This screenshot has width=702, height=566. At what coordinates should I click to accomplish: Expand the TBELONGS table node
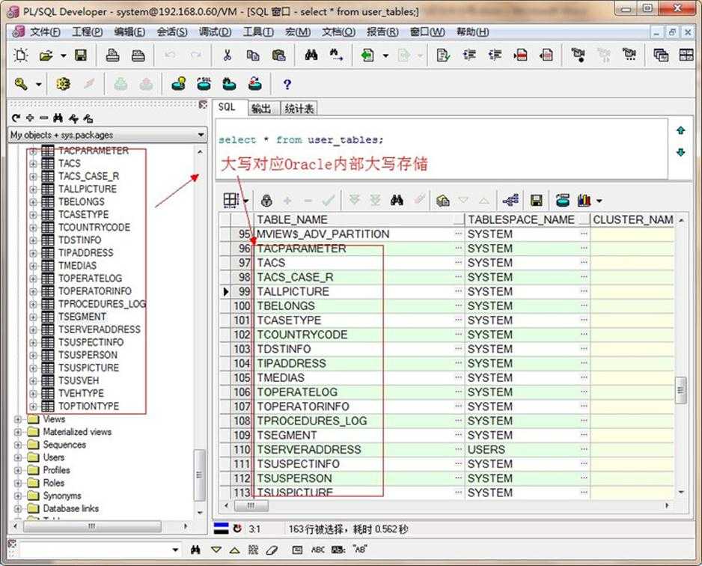tap(33, 202)
